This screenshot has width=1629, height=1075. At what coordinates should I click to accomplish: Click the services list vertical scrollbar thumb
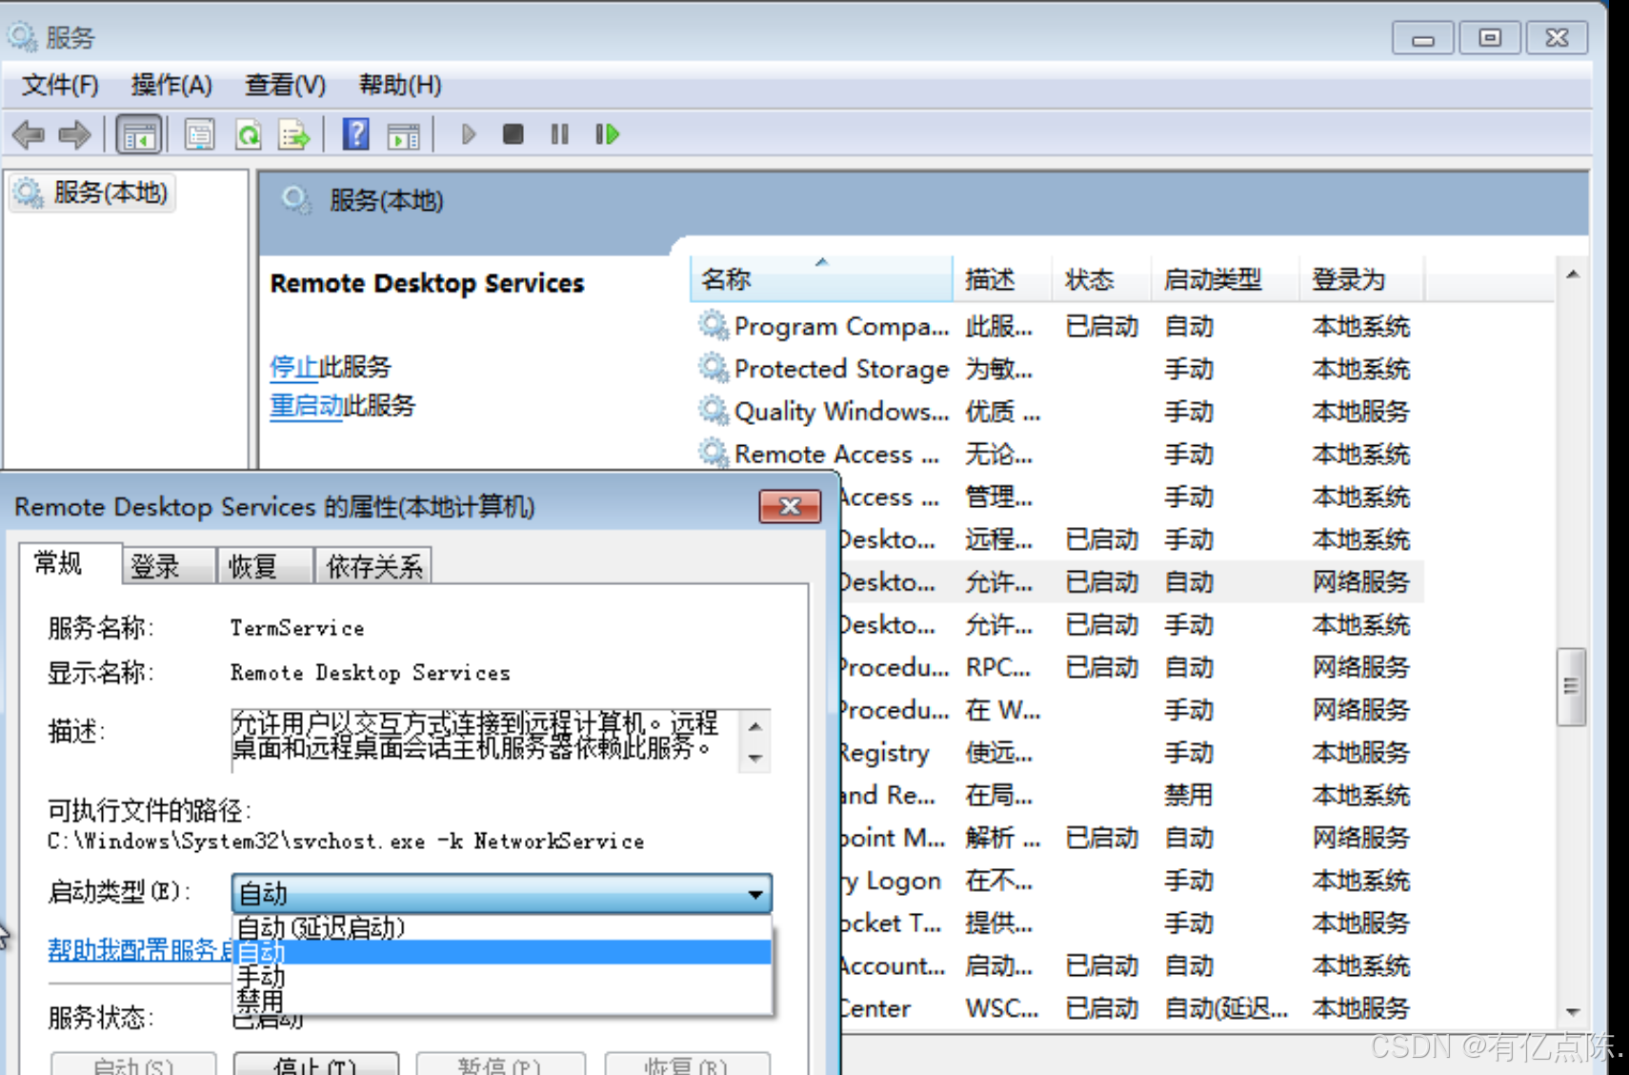point(1572,686)
